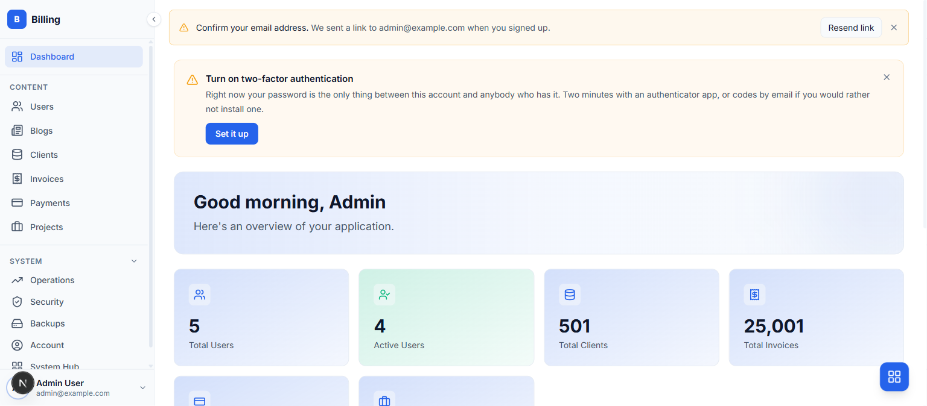
Task: Open Account in the sidebar
Action: click(74, 345)
